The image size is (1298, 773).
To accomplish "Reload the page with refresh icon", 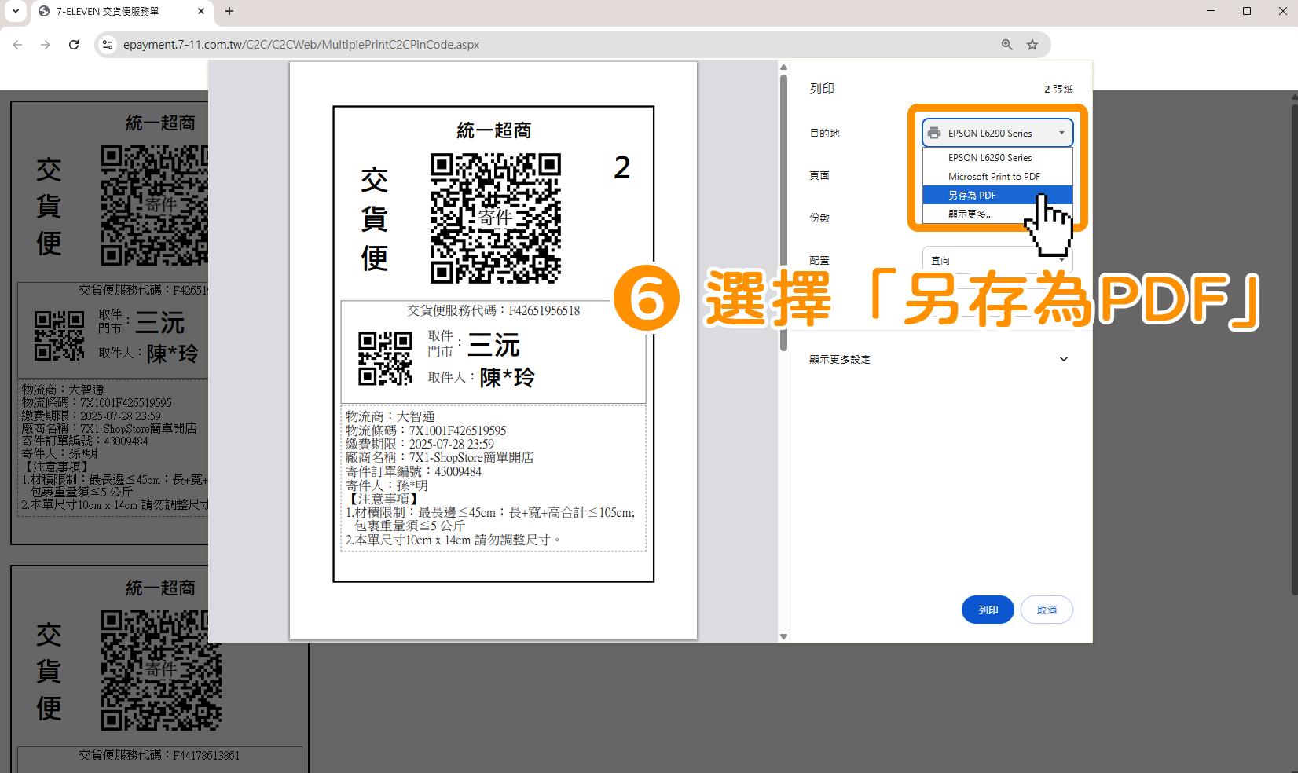I will [74, 45].
